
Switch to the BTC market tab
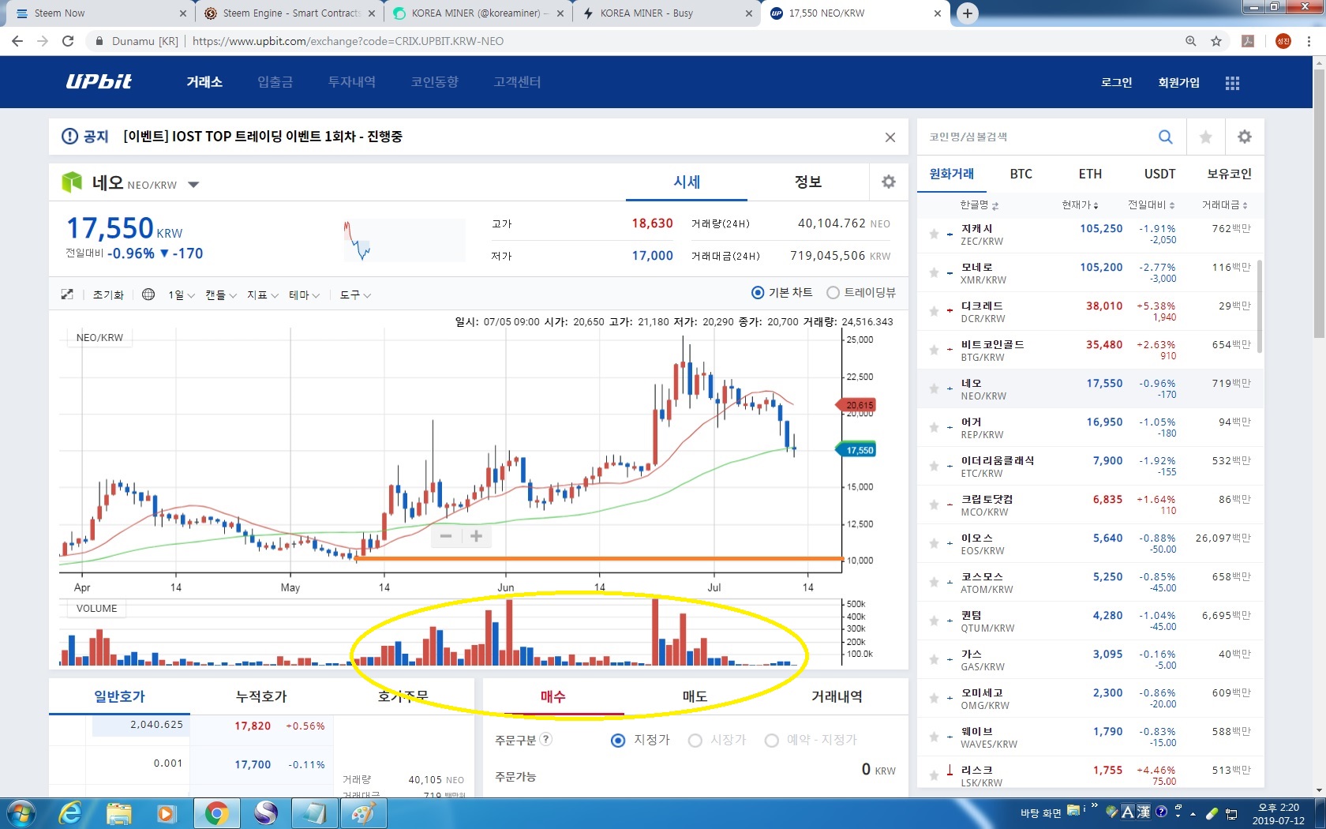click(1021, 174)
